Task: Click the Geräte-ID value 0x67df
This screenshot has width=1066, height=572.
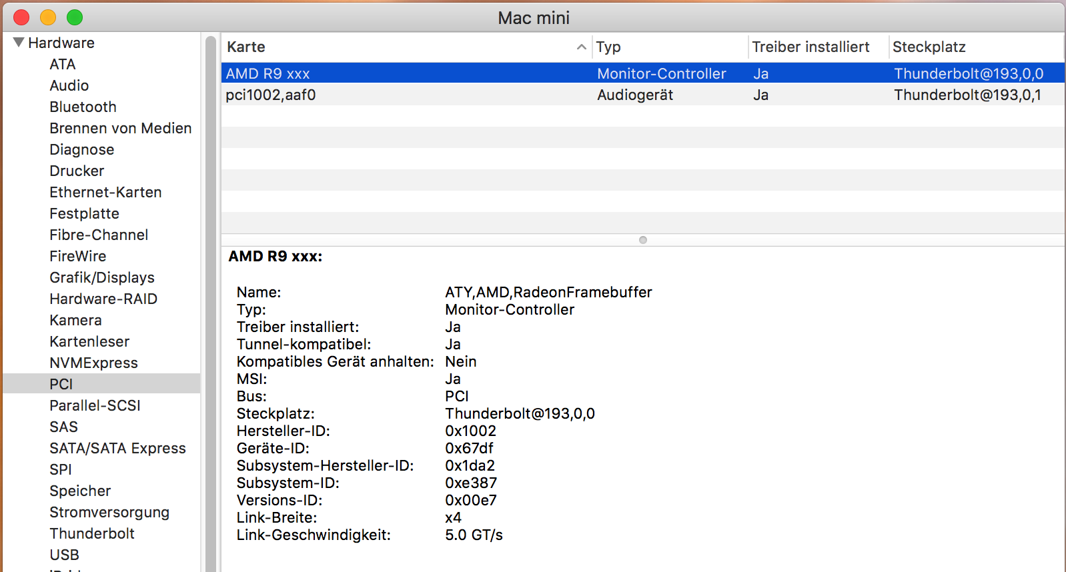Action: coord(469,448)
